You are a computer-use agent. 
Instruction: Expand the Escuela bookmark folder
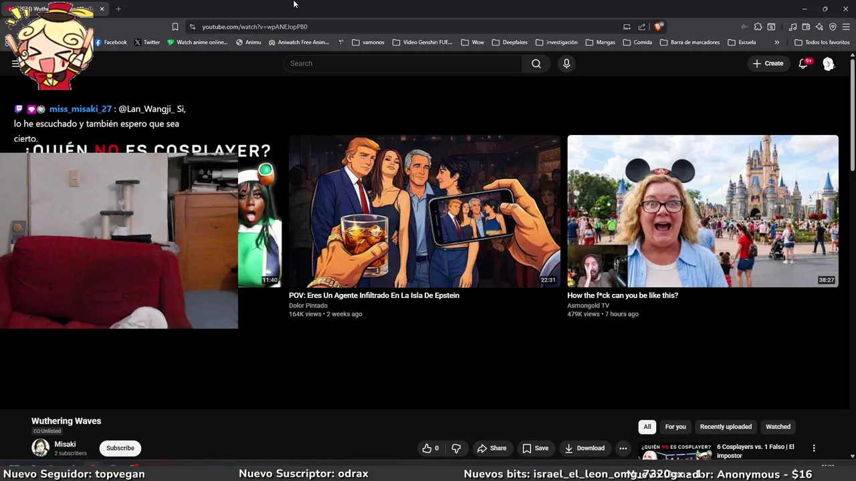[742, 42]
